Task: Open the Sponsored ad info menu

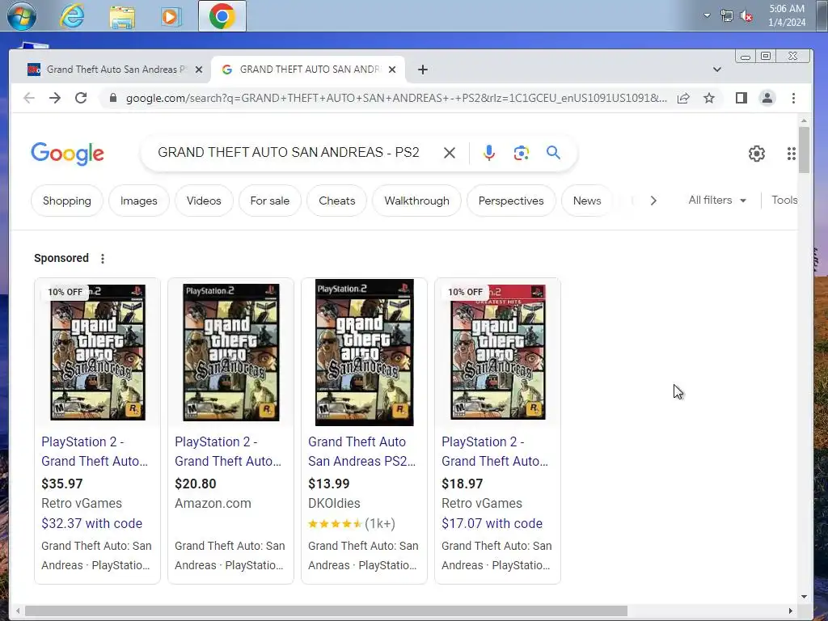Action: (x=103, y=258)
